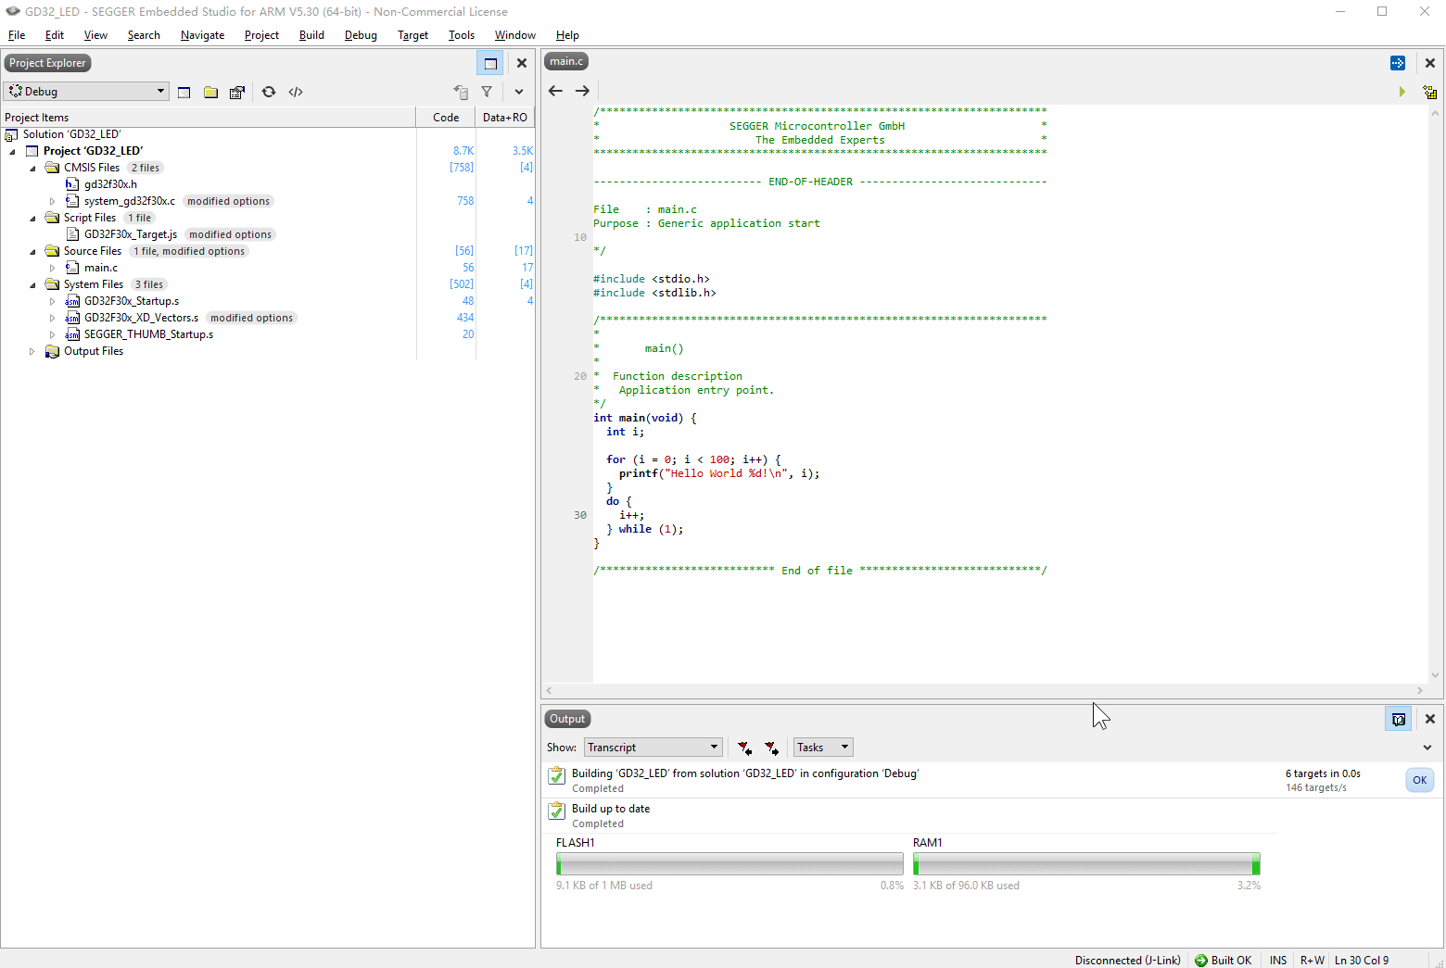The width and height of the screenshot is (1446, 968).
Task: Click the refresh/rebuild arrows icon
Action: point(269,92)
